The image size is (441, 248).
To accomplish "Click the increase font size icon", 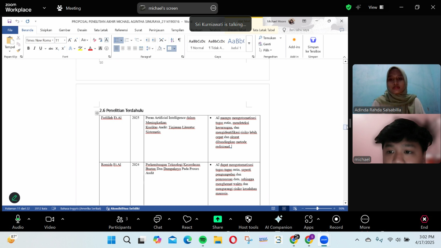I will click(x=70, y=40).
